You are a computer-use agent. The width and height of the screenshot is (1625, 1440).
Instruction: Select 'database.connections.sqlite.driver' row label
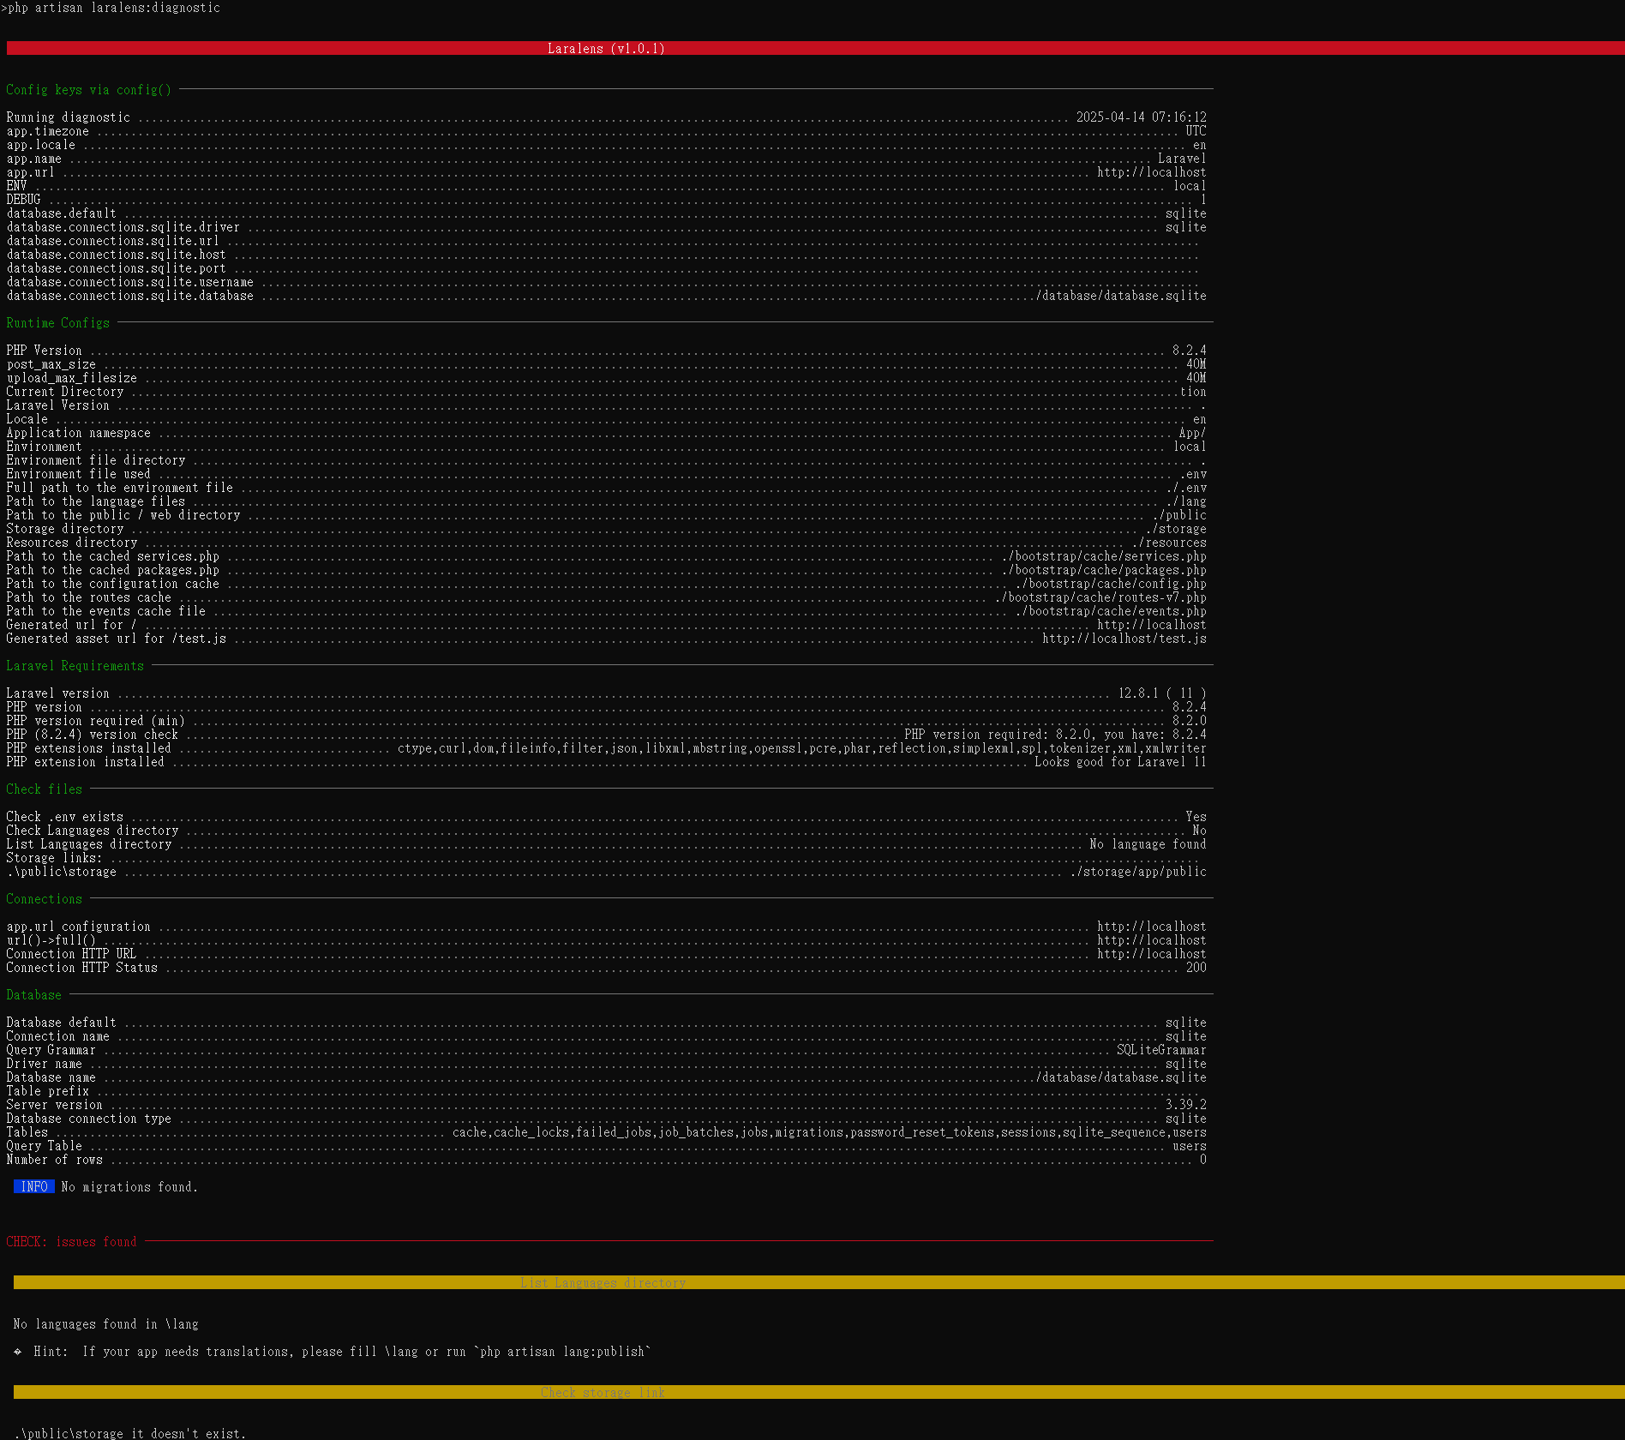tap(123, 227)
